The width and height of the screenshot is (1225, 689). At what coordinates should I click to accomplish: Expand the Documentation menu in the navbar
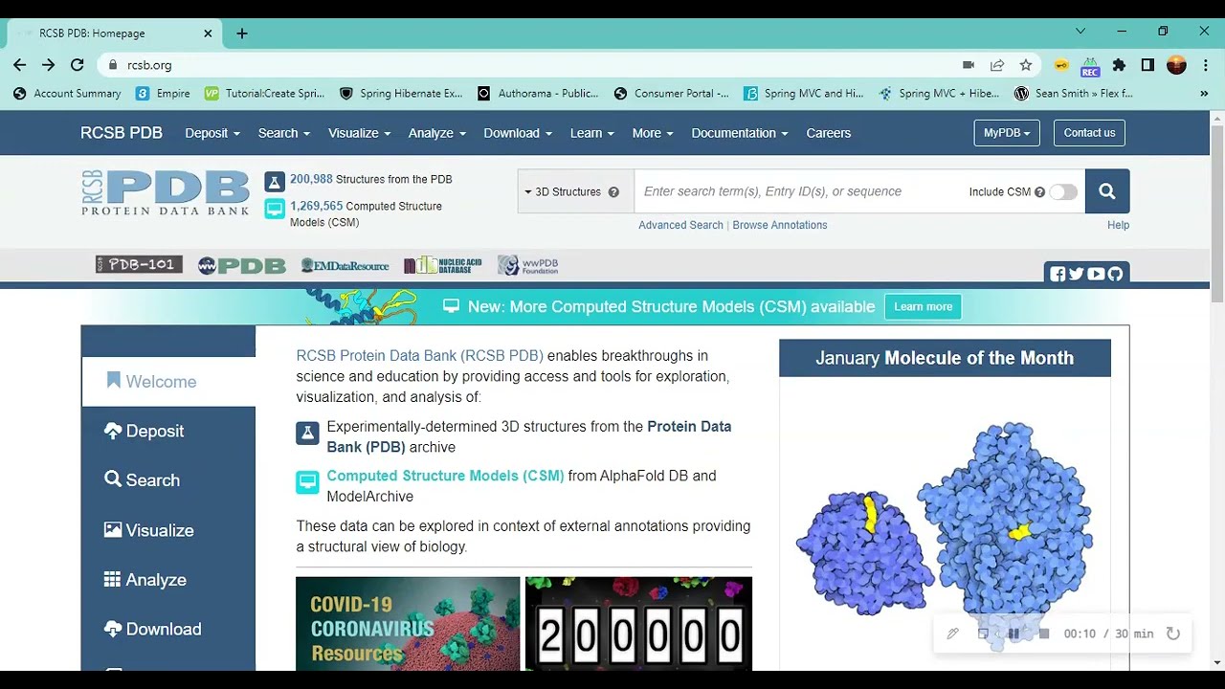pyautogui.click(x=740, y=133)
